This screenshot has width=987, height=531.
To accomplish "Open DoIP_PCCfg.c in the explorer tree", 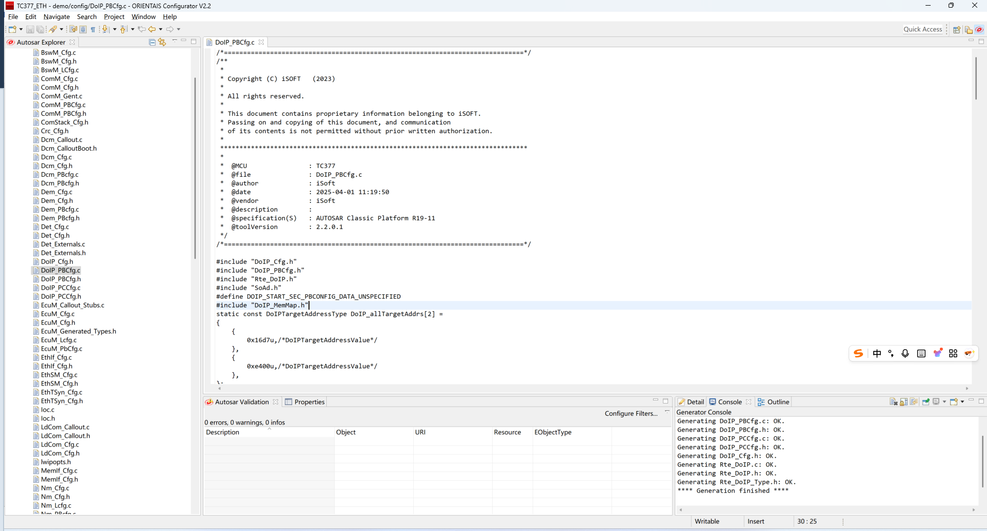I will pos(60,288).
